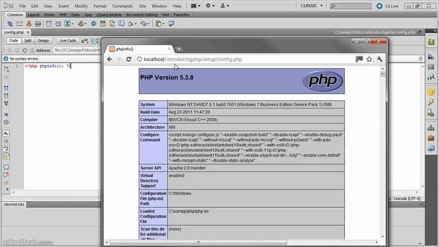439x247 pixels.
Task: Click the Remove Comment icon
Action: pyautogui.click(x=6, y=175)
